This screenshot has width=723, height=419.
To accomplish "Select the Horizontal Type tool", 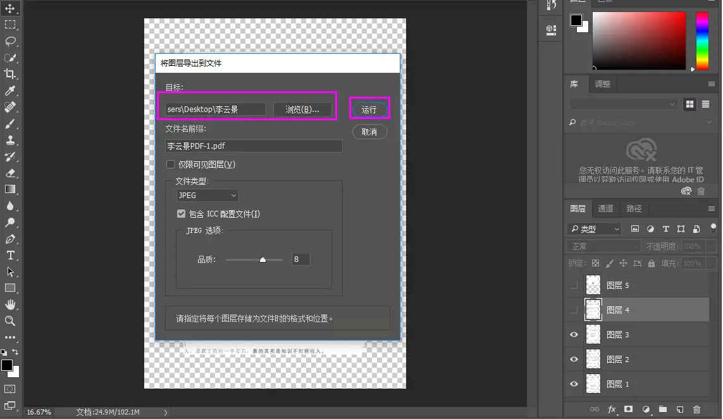I will pos(10,255).
